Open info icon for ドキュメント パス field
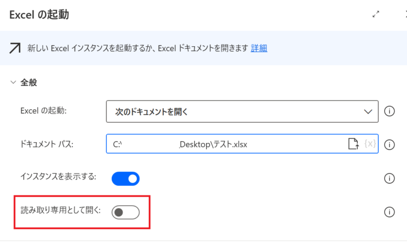The width and height of the screenshot is (407, 246). coord(389,144)
